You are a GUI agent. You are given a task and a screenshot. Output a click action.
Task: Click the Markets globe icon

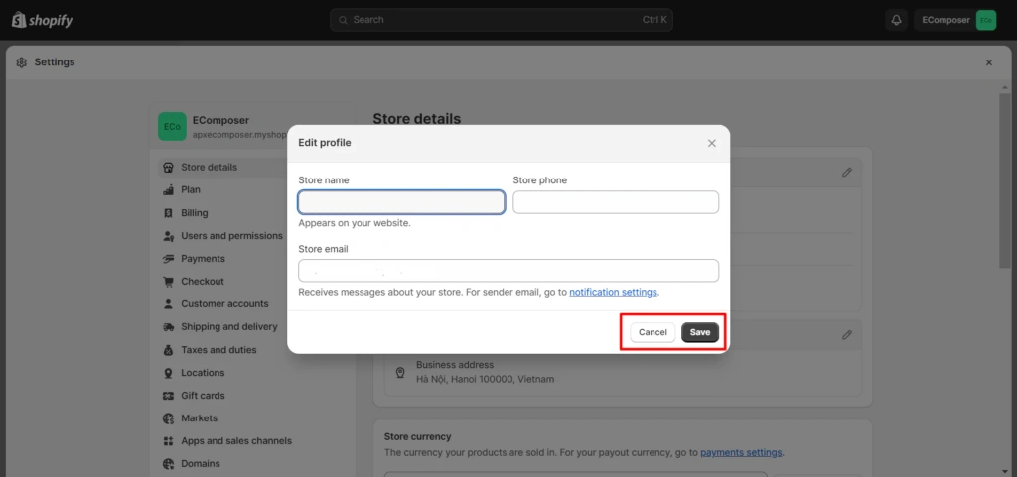click(x=169, y=418)
